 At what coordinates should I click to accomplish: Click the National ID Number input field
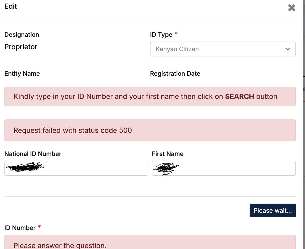point(76,168)
